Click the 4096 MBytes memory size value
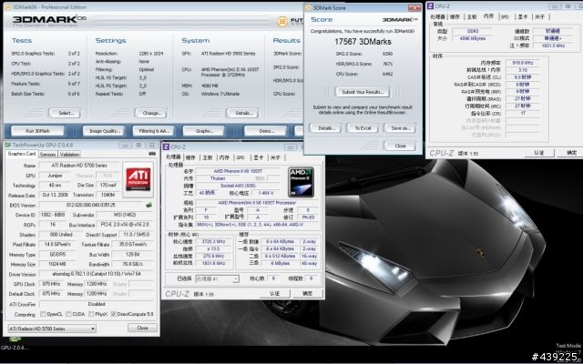The image size is (583, 364). pos(472,38)
